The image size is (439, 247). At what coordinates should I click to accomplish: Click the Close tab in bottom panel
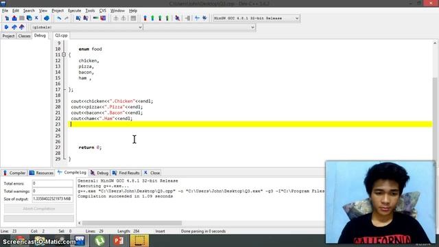(152, 173)
